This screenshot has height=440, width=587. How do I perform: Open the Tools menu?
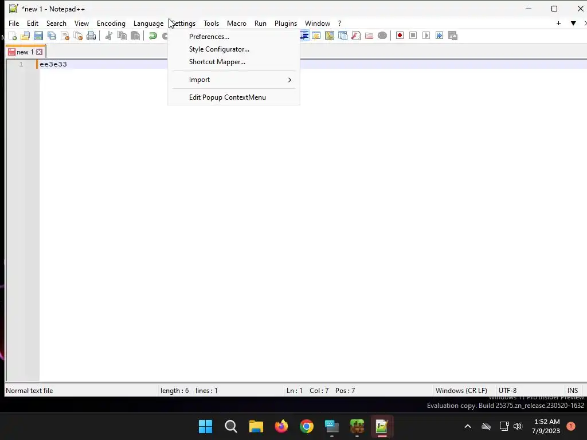(x=211, y=23)
